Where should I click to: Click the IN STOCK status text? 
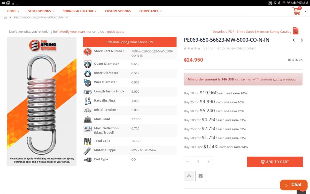(x=295, y=60)
